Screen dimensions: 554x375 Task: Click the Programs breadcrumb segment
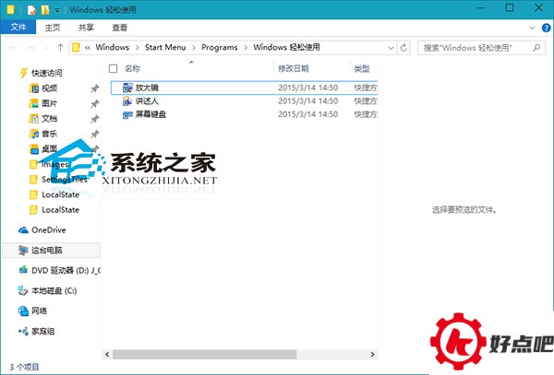219,47
